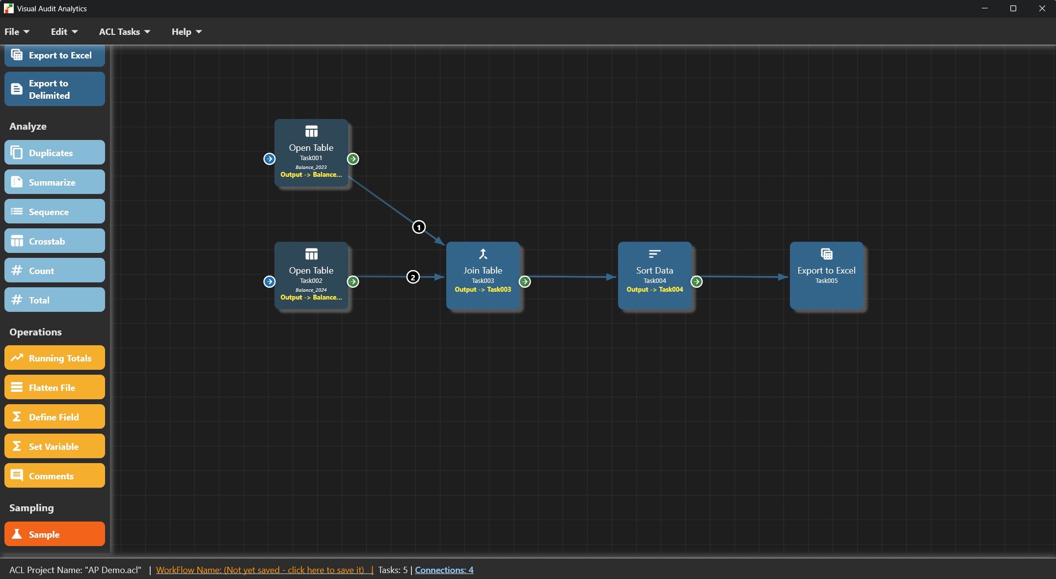Click the green output port of Task001

click(x=353, y=159)
